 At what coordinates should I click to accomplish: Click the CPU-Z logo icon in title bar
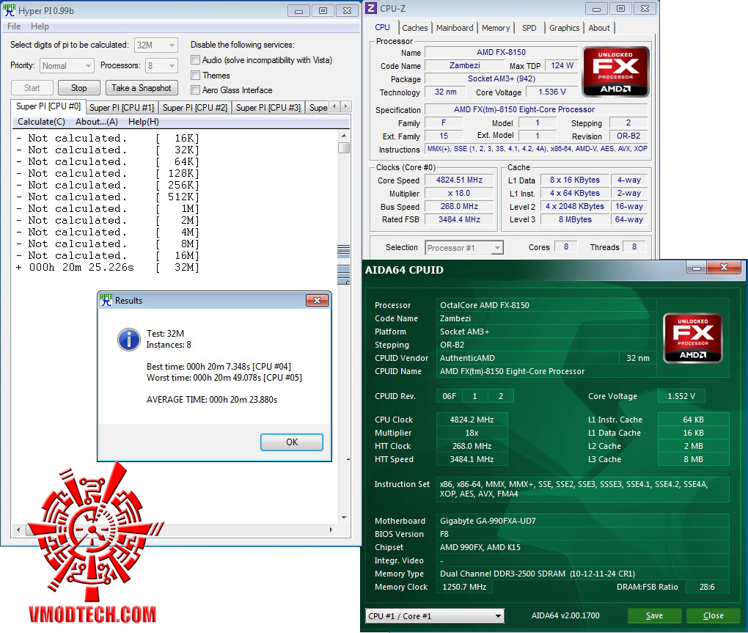point(372,9)
